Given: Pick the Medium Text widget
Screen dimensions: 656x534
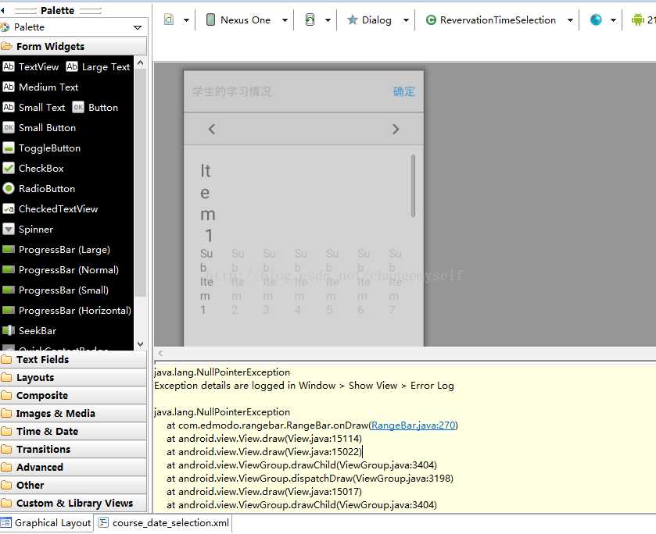Looking at the screenshot, I should click(41, 87).
